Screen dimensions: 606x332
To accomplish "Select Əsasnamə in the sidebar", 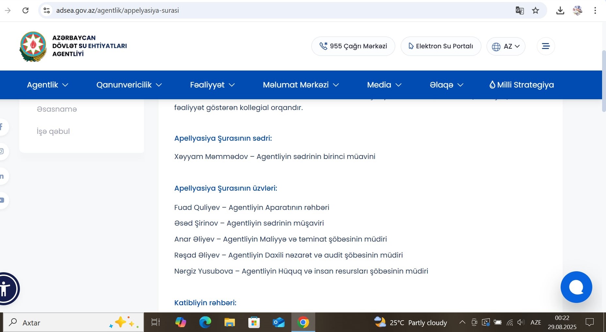I will [x=57, y=109].
